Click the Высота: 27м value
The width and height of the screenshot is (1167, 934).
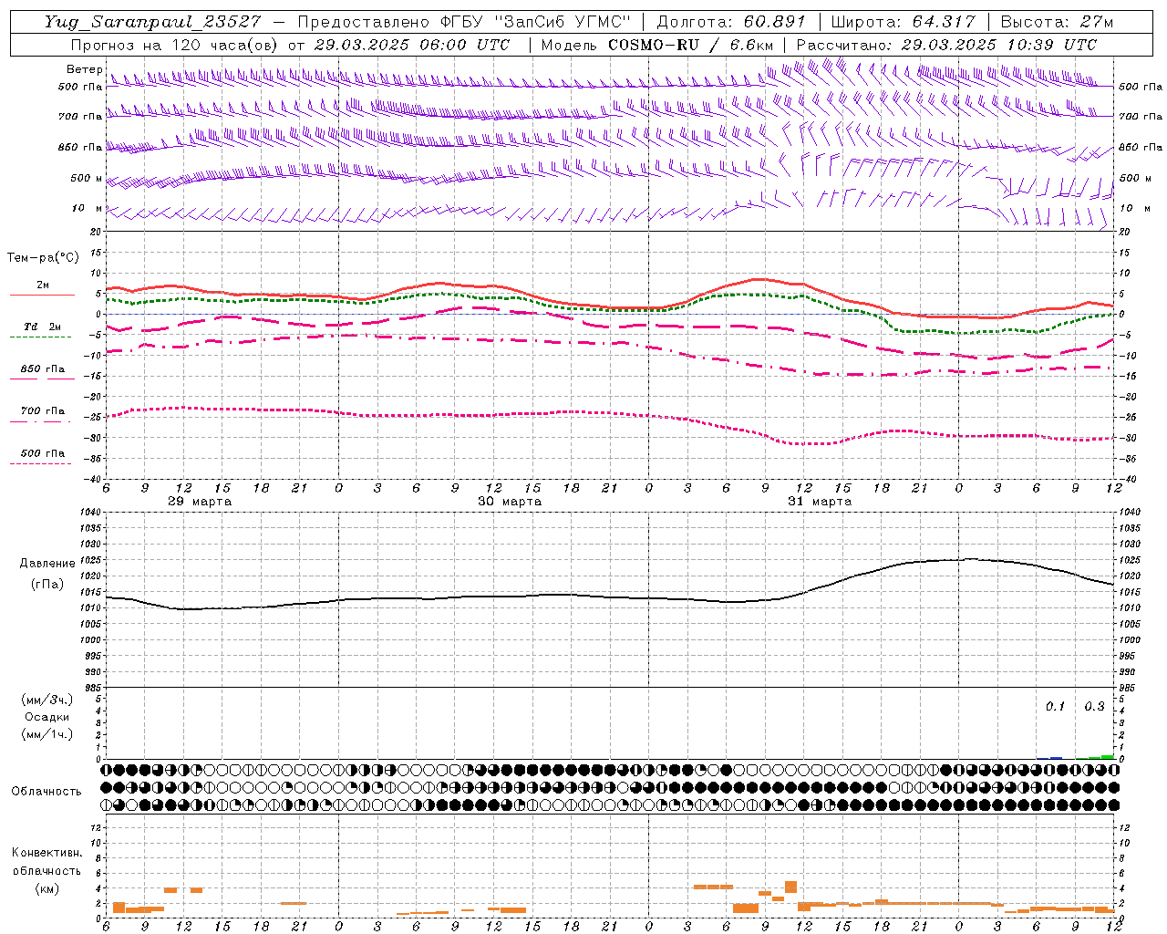tap(1057, 22)
